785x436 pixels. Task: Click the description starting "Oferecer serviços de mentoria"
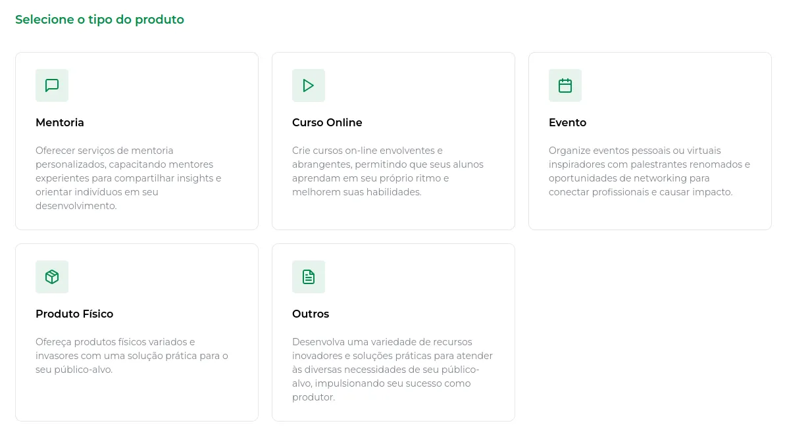[129, 178]
